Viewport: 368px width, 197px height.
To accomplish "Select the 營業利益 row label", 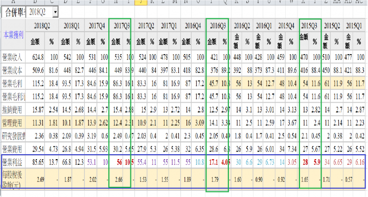I will [13, 162].
